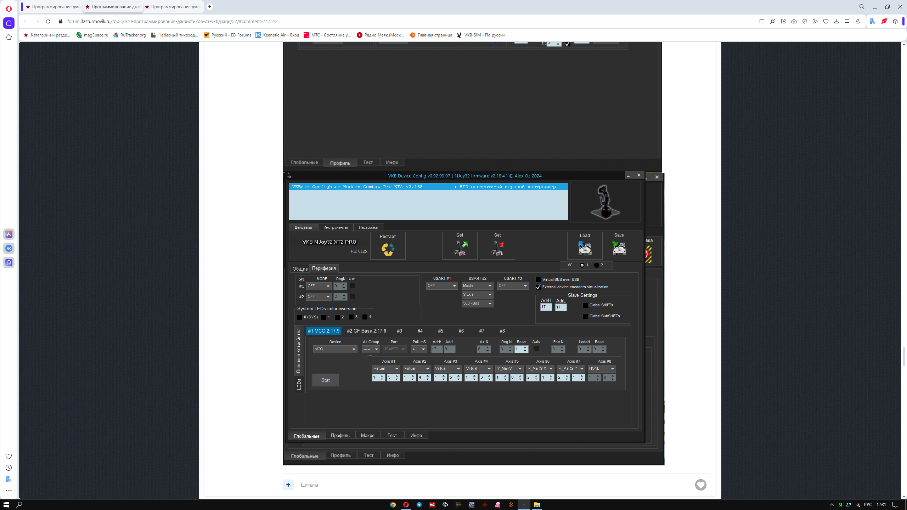Click the heart like icon below the post
Image resolution: width=907 pixels, height=510 pixels.
click(x=700, y=485)
